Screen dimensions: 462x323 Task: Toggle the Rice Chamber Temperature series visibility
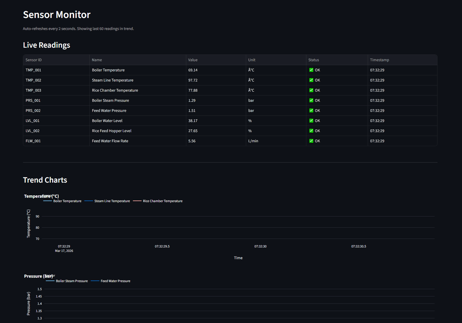(163, 201)
